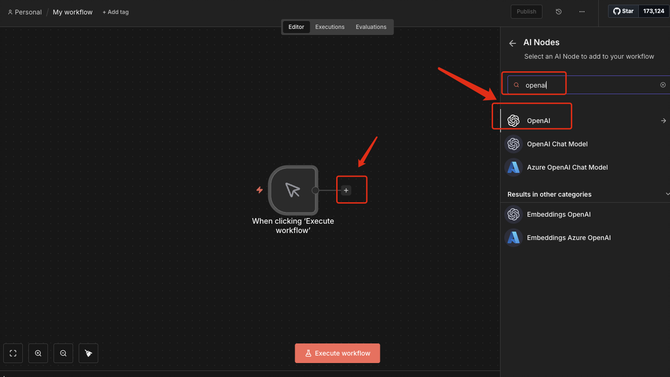Expand the OpenAI node arrow
The width and height of the screenshot is (670, 377).
click(x=663, y=120)
